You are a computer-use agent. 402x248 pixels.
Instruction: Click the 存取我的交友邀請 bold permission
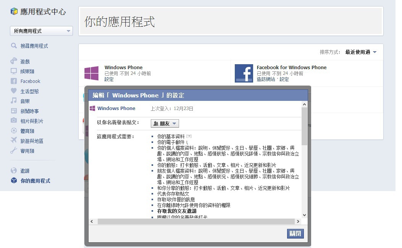[x=177, y=211]
